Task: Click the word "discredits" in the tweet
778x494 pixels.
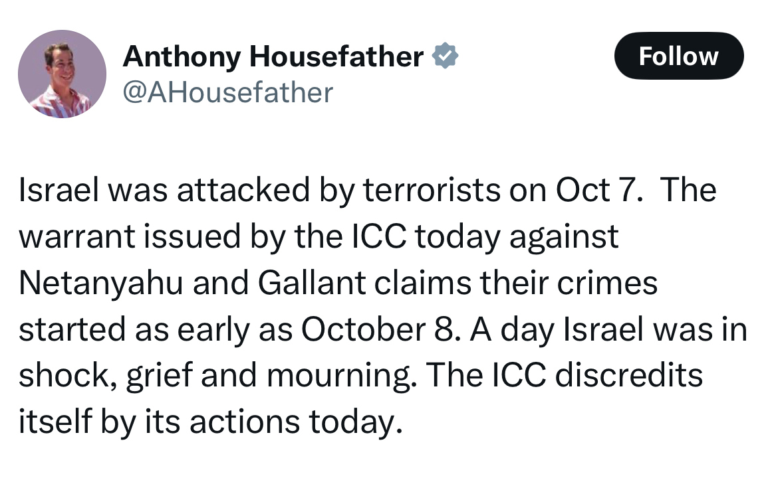Action: [x=628, y=376]
